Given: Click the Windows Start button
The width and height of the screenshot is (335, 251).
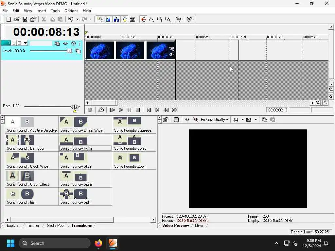Looking at the screenshot, I should 10,243.
